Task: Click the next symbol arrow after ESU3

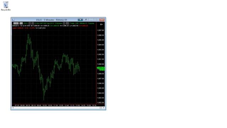Action: pos(33,23)
